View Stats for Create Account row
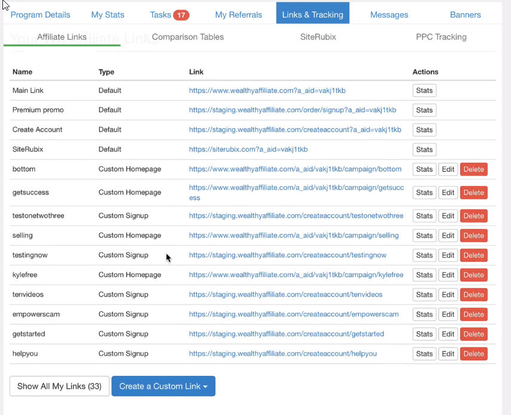This screenshot has height=415, width=511. point(424,130)
